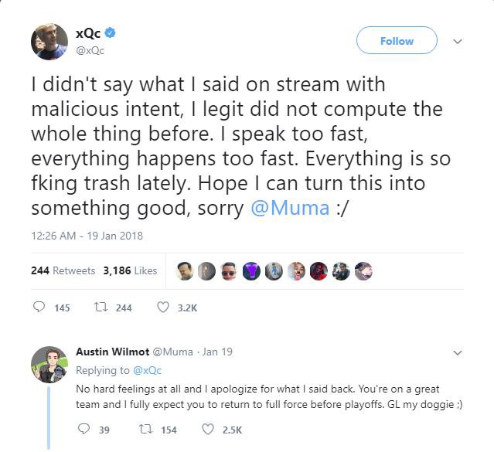Follow the xQc account
The image size is (494, 452).
click(397, 40)
